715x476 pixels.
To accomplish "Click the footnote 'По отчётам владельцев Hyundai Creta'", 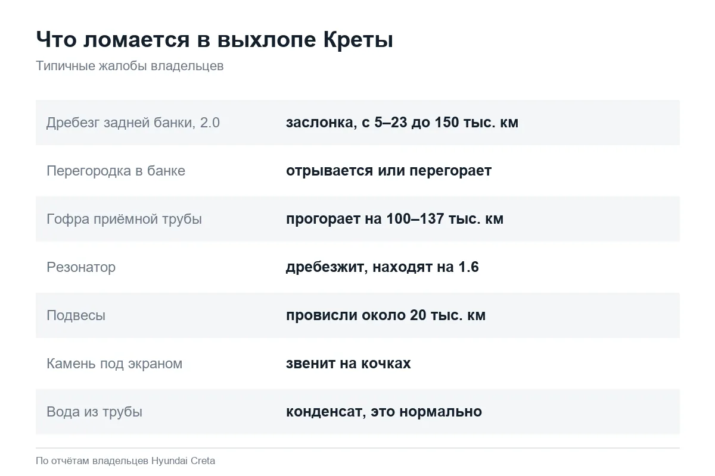I will [x=125, y=461].
